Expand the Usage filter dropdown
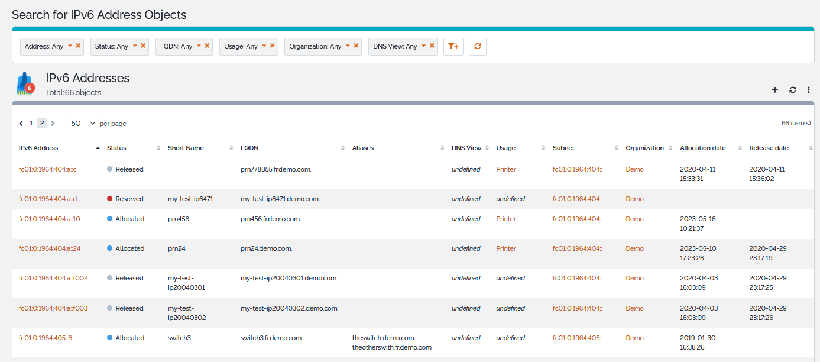Image resolution: width=820 pixels, height=362 pixels. 264,46
